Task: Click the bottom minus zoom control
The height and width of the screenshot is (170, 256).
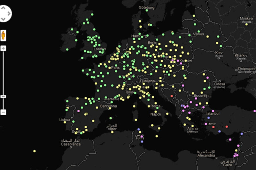Action: click(x=3, y=112)
